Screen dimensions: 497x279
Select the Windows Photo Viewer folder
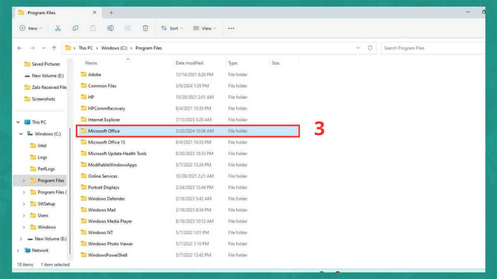(x=111, y=244)
